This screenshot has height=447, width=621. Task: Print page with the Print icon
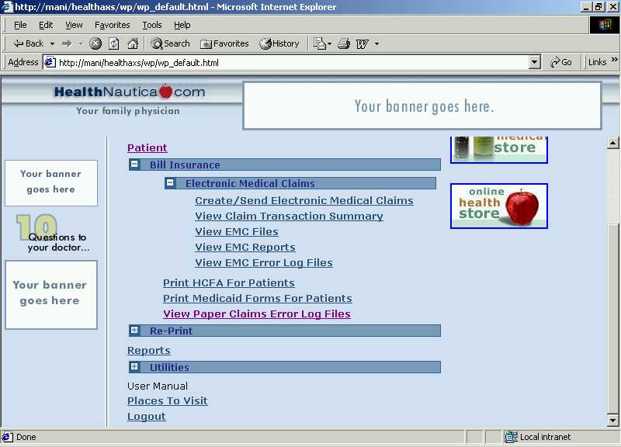click(344, 43)
